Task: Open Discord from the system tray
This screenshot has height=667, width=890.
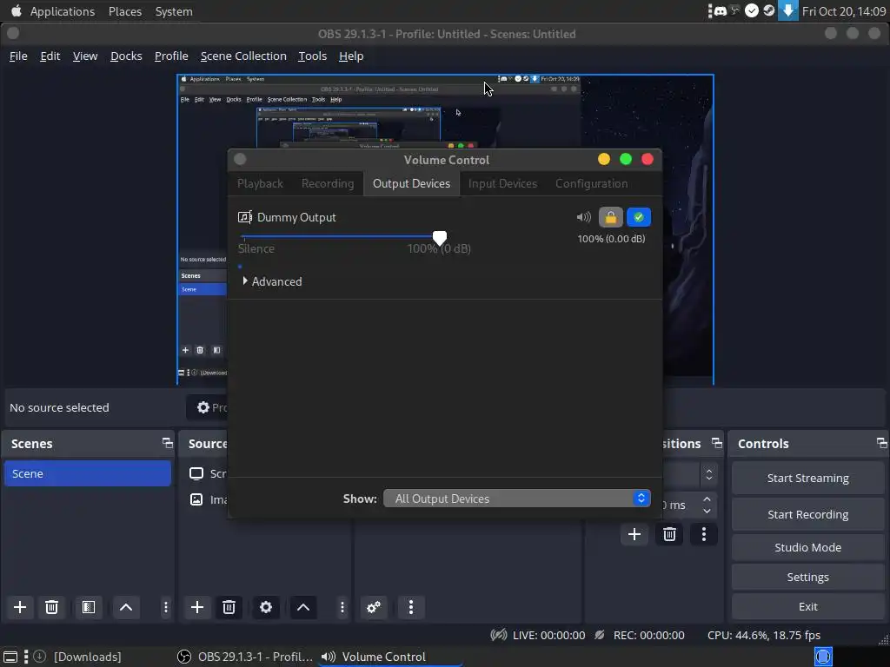Action: click(720, 10)
